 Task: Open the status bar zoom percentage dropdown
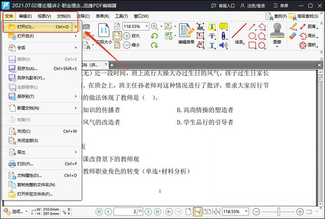click(246, 212)
